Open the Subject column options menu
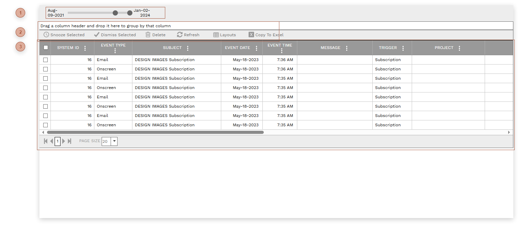Image resolution: width=522 pixels, height=226 pixels. coord(188,48)
